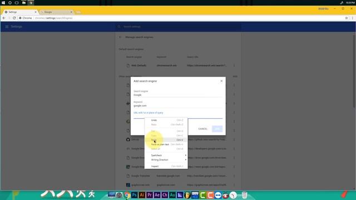Click the Keyword field containing google.com
The image size is (356, 200).
[178, 106]
